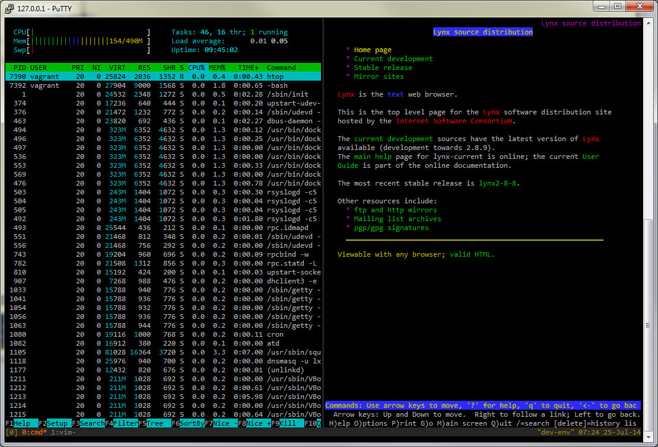Screen dimensions: 658x447
Task: Follow the lynx2-8-8 release link
Action: click(497, 183)
